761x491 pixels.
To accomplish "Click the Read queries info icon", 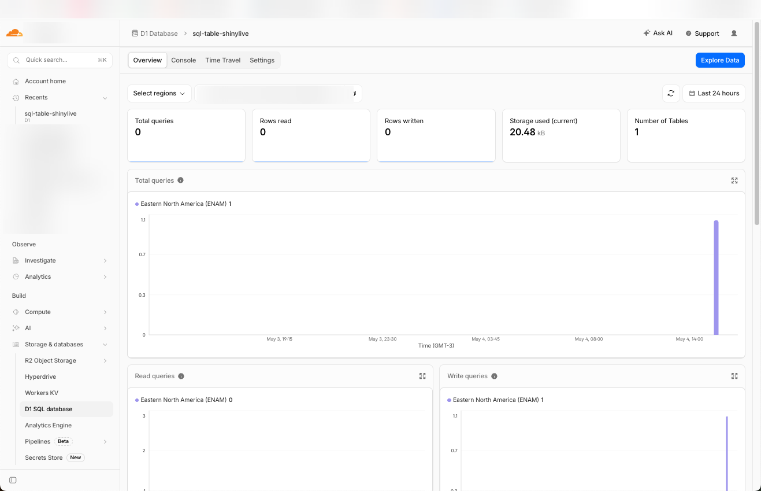I will (x=181, y=376).
